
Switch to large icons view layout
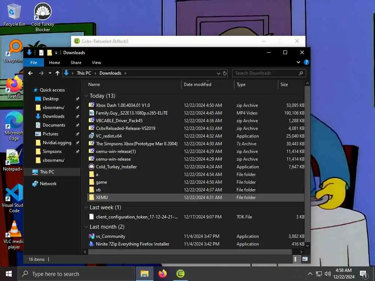click(305, 259)
